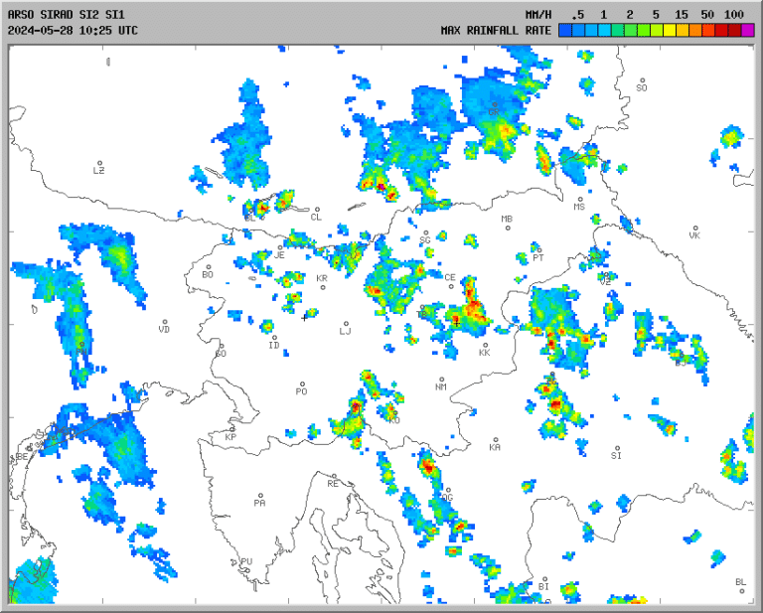Select the MB station marker
Screen dimensions: 763x613
508,228
